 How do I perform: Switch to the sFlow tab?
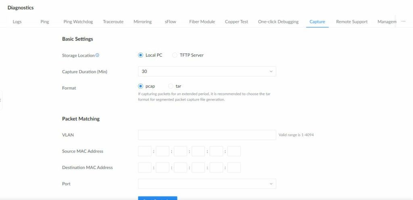171,22
